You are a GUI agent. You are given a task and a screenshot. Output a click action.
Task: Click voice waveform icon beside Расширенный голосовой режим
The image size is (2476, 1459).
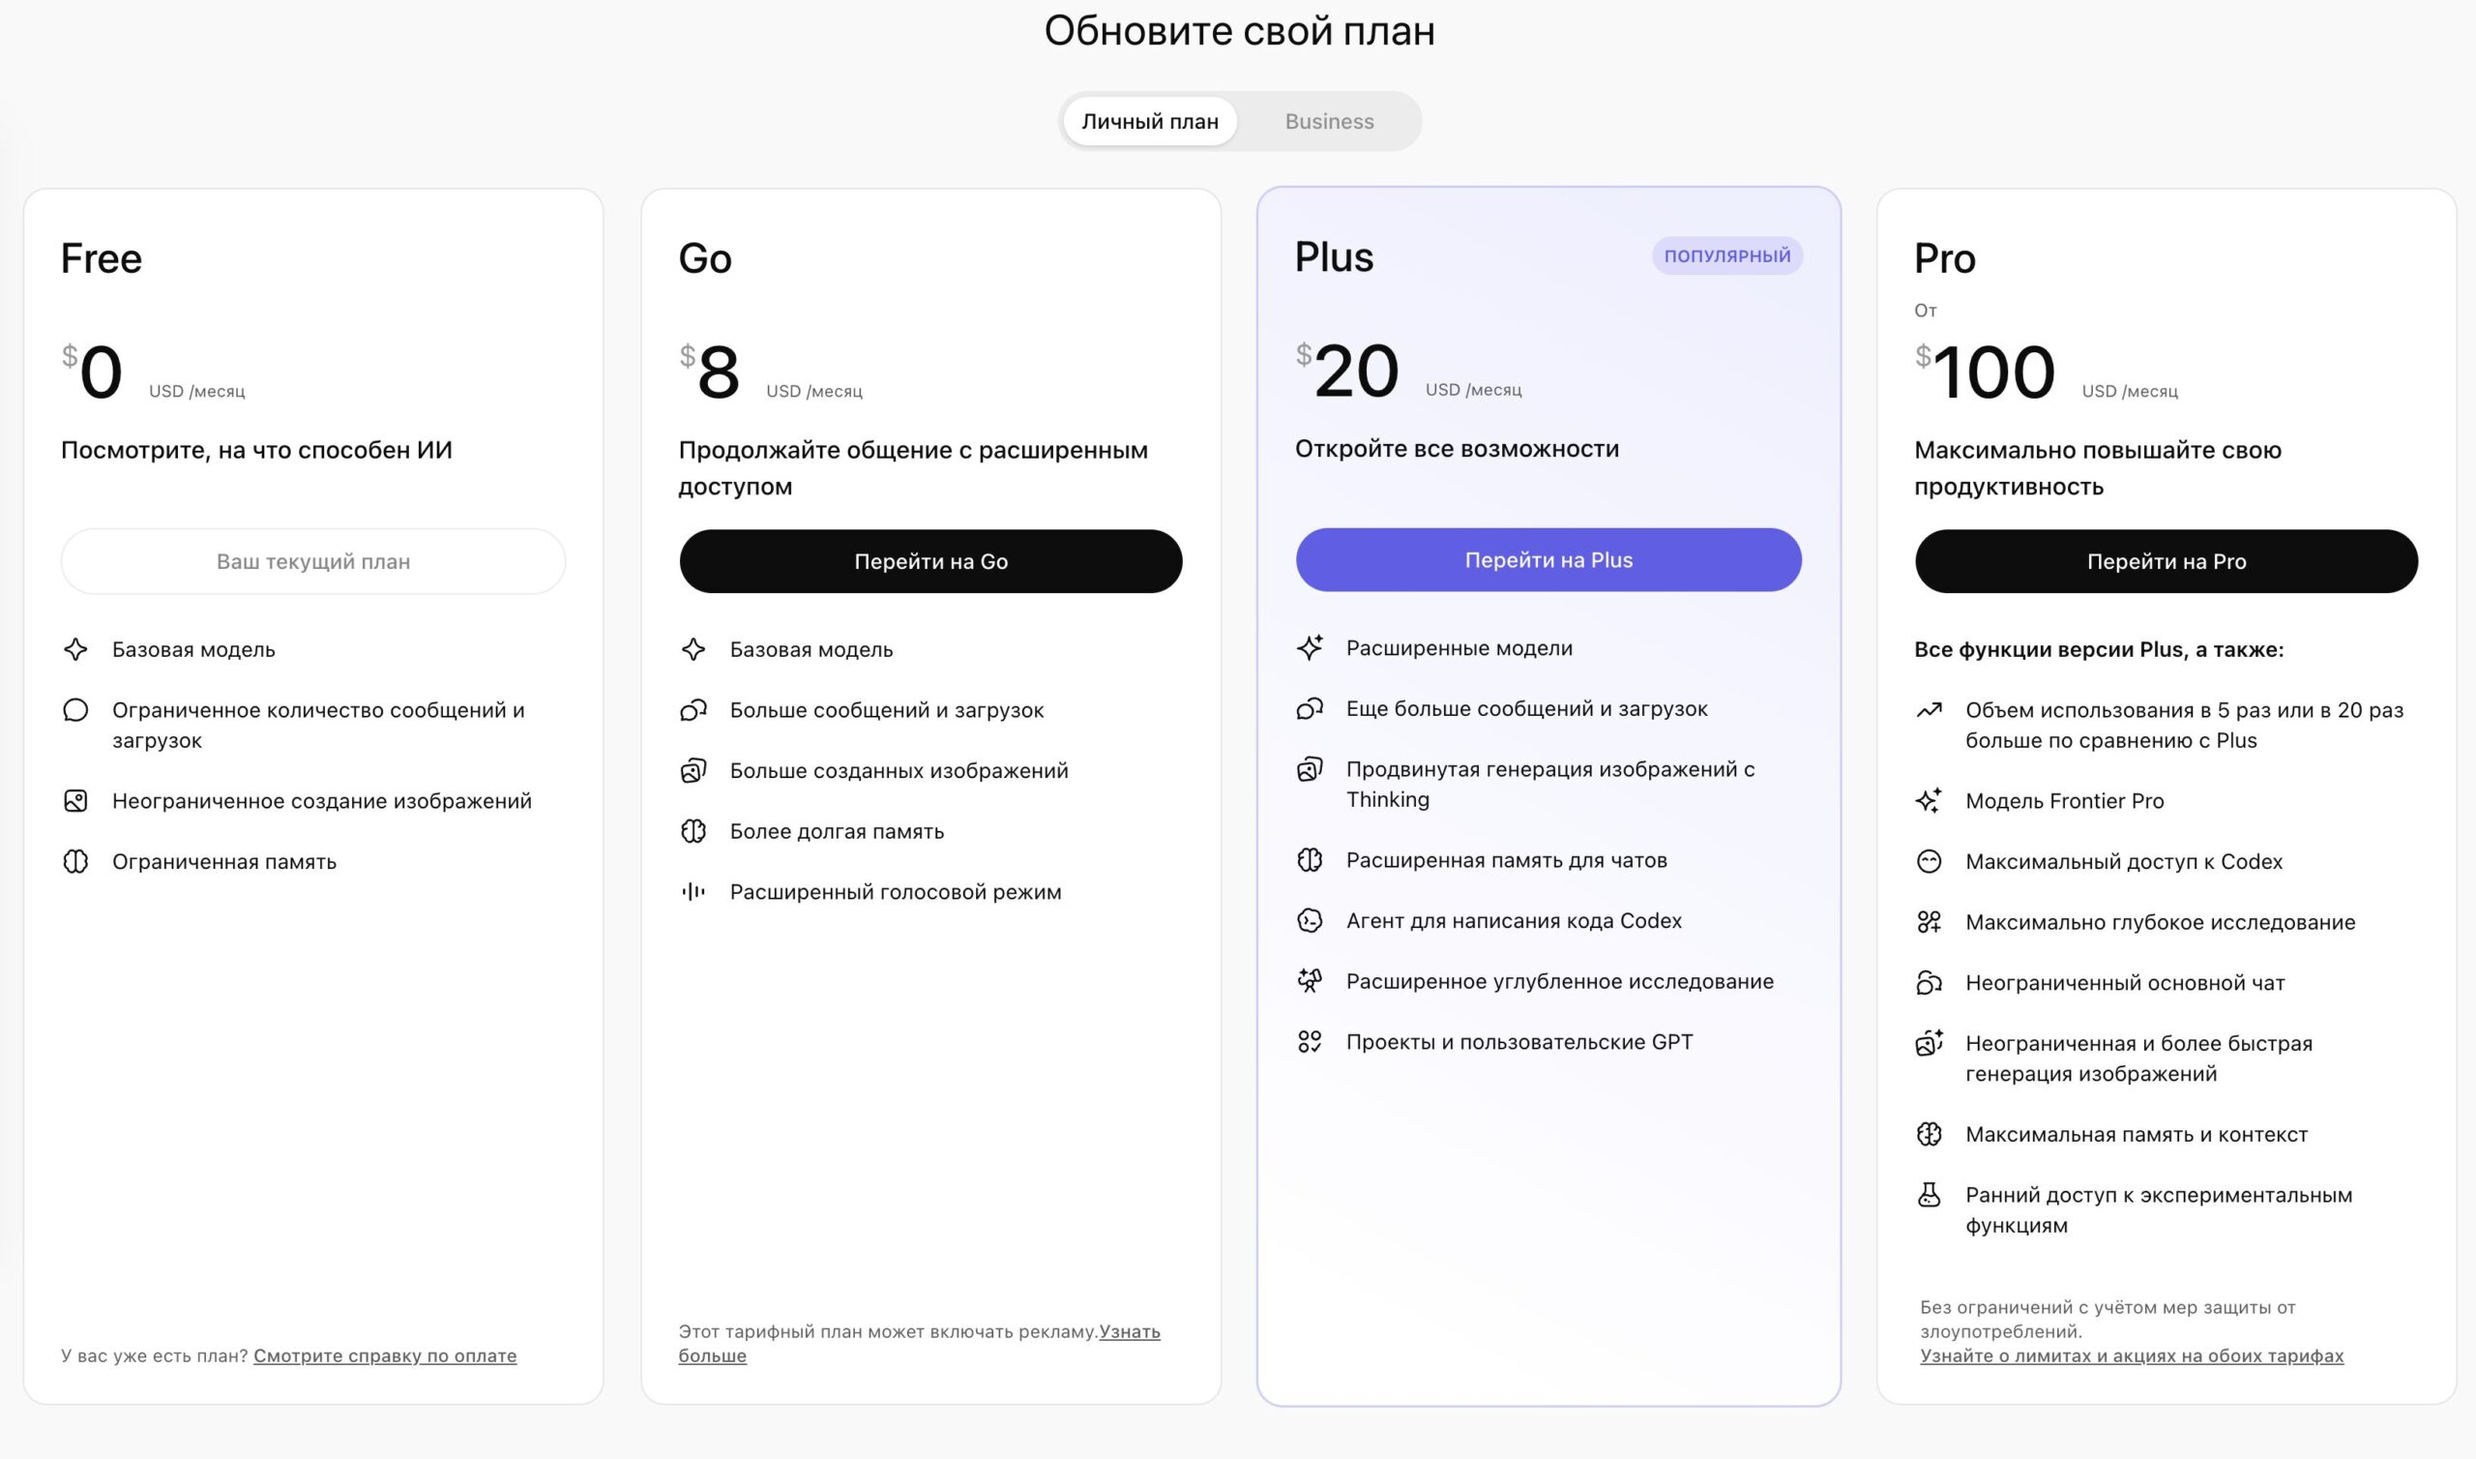point(693,892)
